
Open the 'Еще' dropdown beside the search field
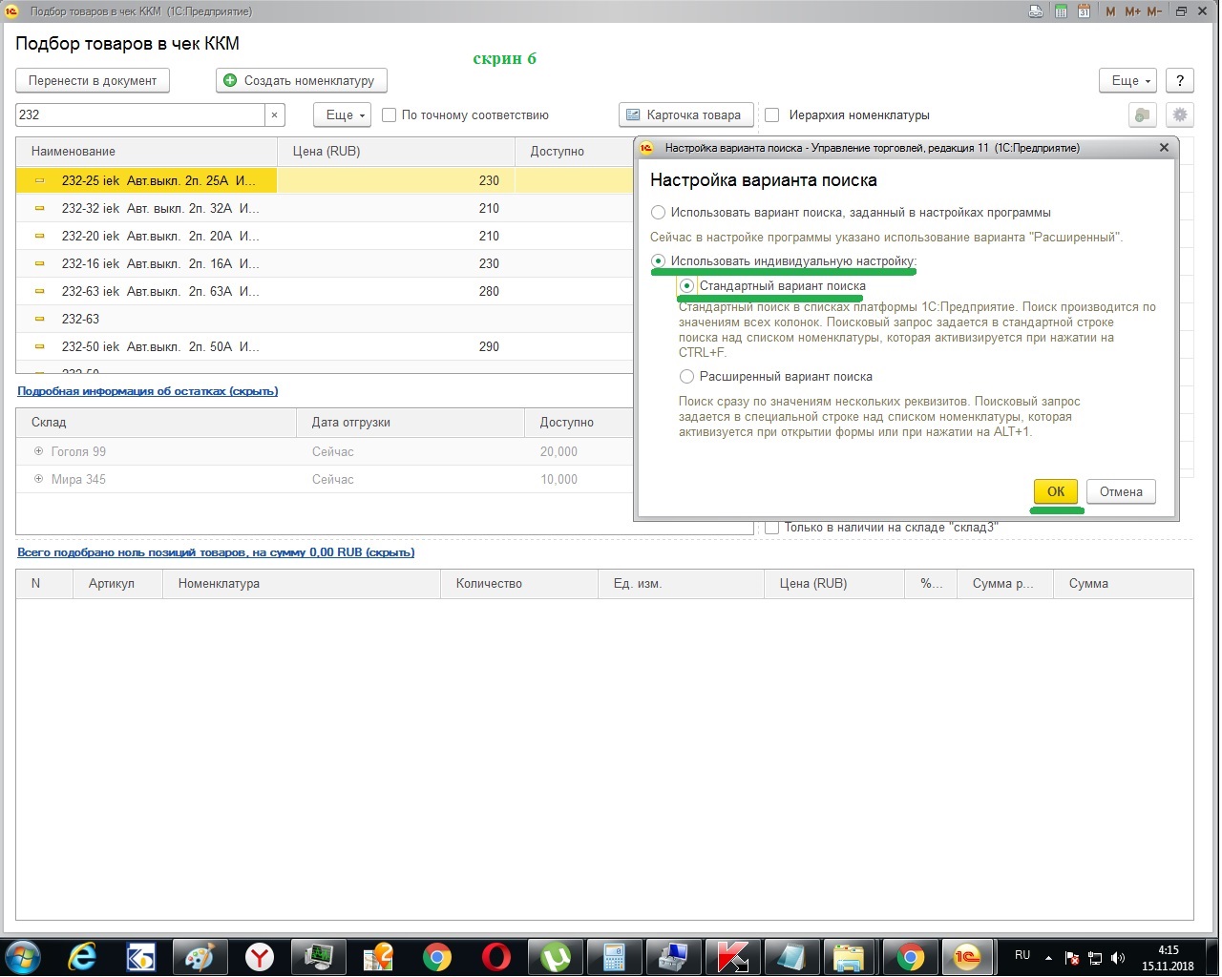pyautogui.click(x=345, y=114)
